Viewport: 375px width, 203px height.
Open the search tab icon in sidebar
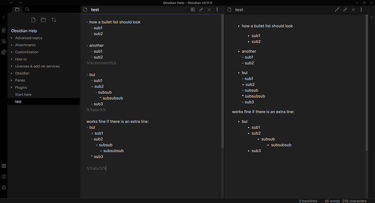point(27,9)
